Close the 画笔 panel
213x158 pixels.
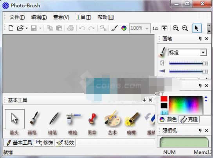click(x=206, y=39)
